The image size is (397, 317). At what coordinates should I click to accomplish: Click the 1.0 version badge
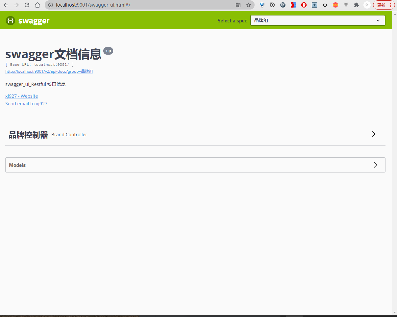[108, 51]
